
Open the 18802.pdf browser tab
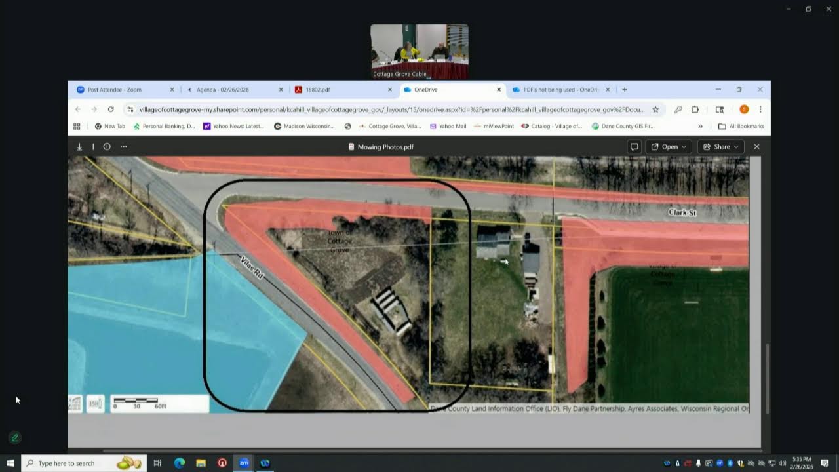click(342, 90)
